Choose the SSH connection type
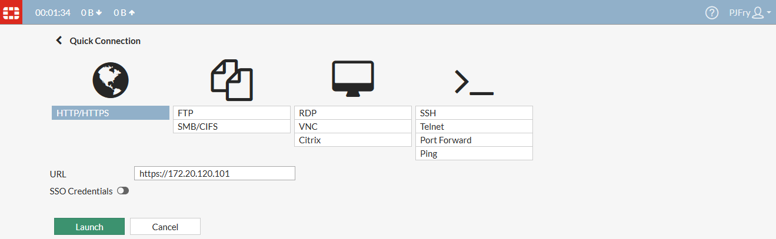Screen dimensions: 776x239 click(474, 113)
